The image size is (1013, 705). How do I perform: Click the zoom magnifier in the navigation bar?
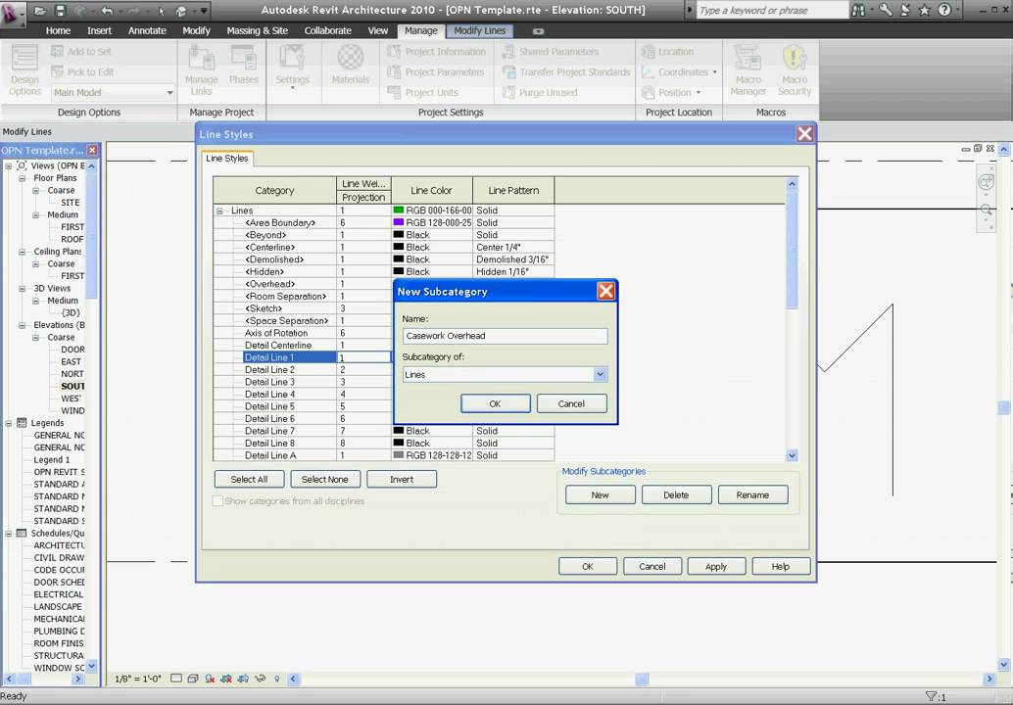986,210
